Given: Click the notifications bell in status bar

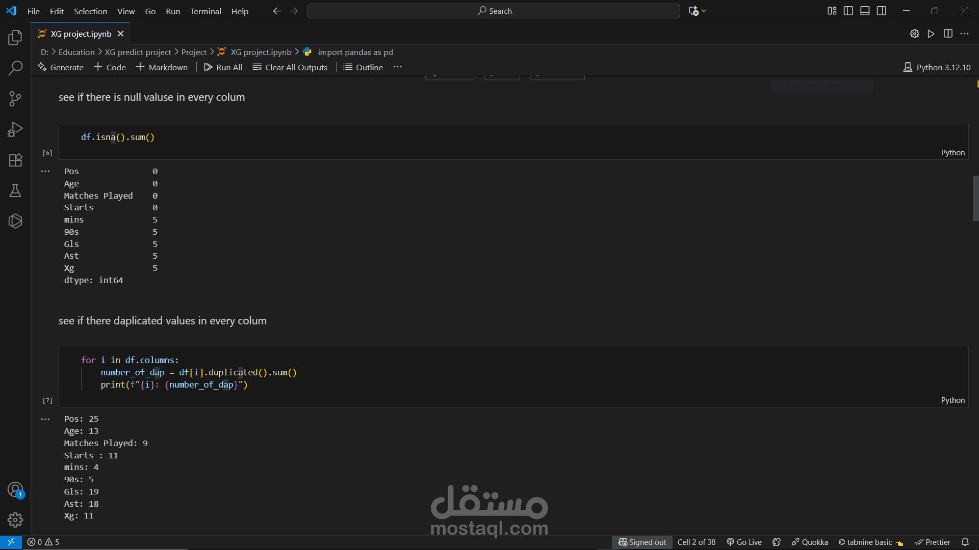Looking at the screenshot, I should point(965,542).
